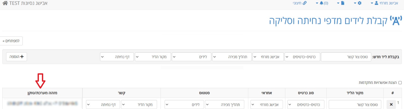The height and width of the screenshot is (109, 404).
Task: Click the הוספה add button
Action: [x=17, y=57]
